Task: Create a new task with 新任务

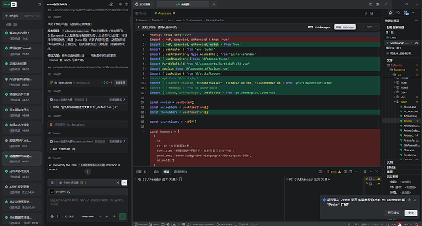Action: pyautogui.click(x=22, y=16)
